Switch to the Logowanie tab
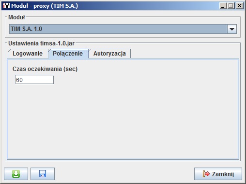Viewport: 246px width, 184px height. tap(28, 54)
